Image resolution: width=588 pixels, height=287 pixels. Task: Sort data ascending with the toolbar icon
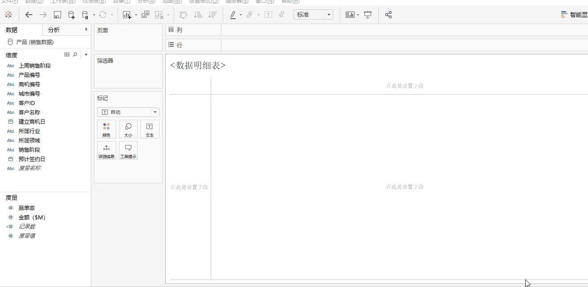pyautogui.click(x=198, y=14)
